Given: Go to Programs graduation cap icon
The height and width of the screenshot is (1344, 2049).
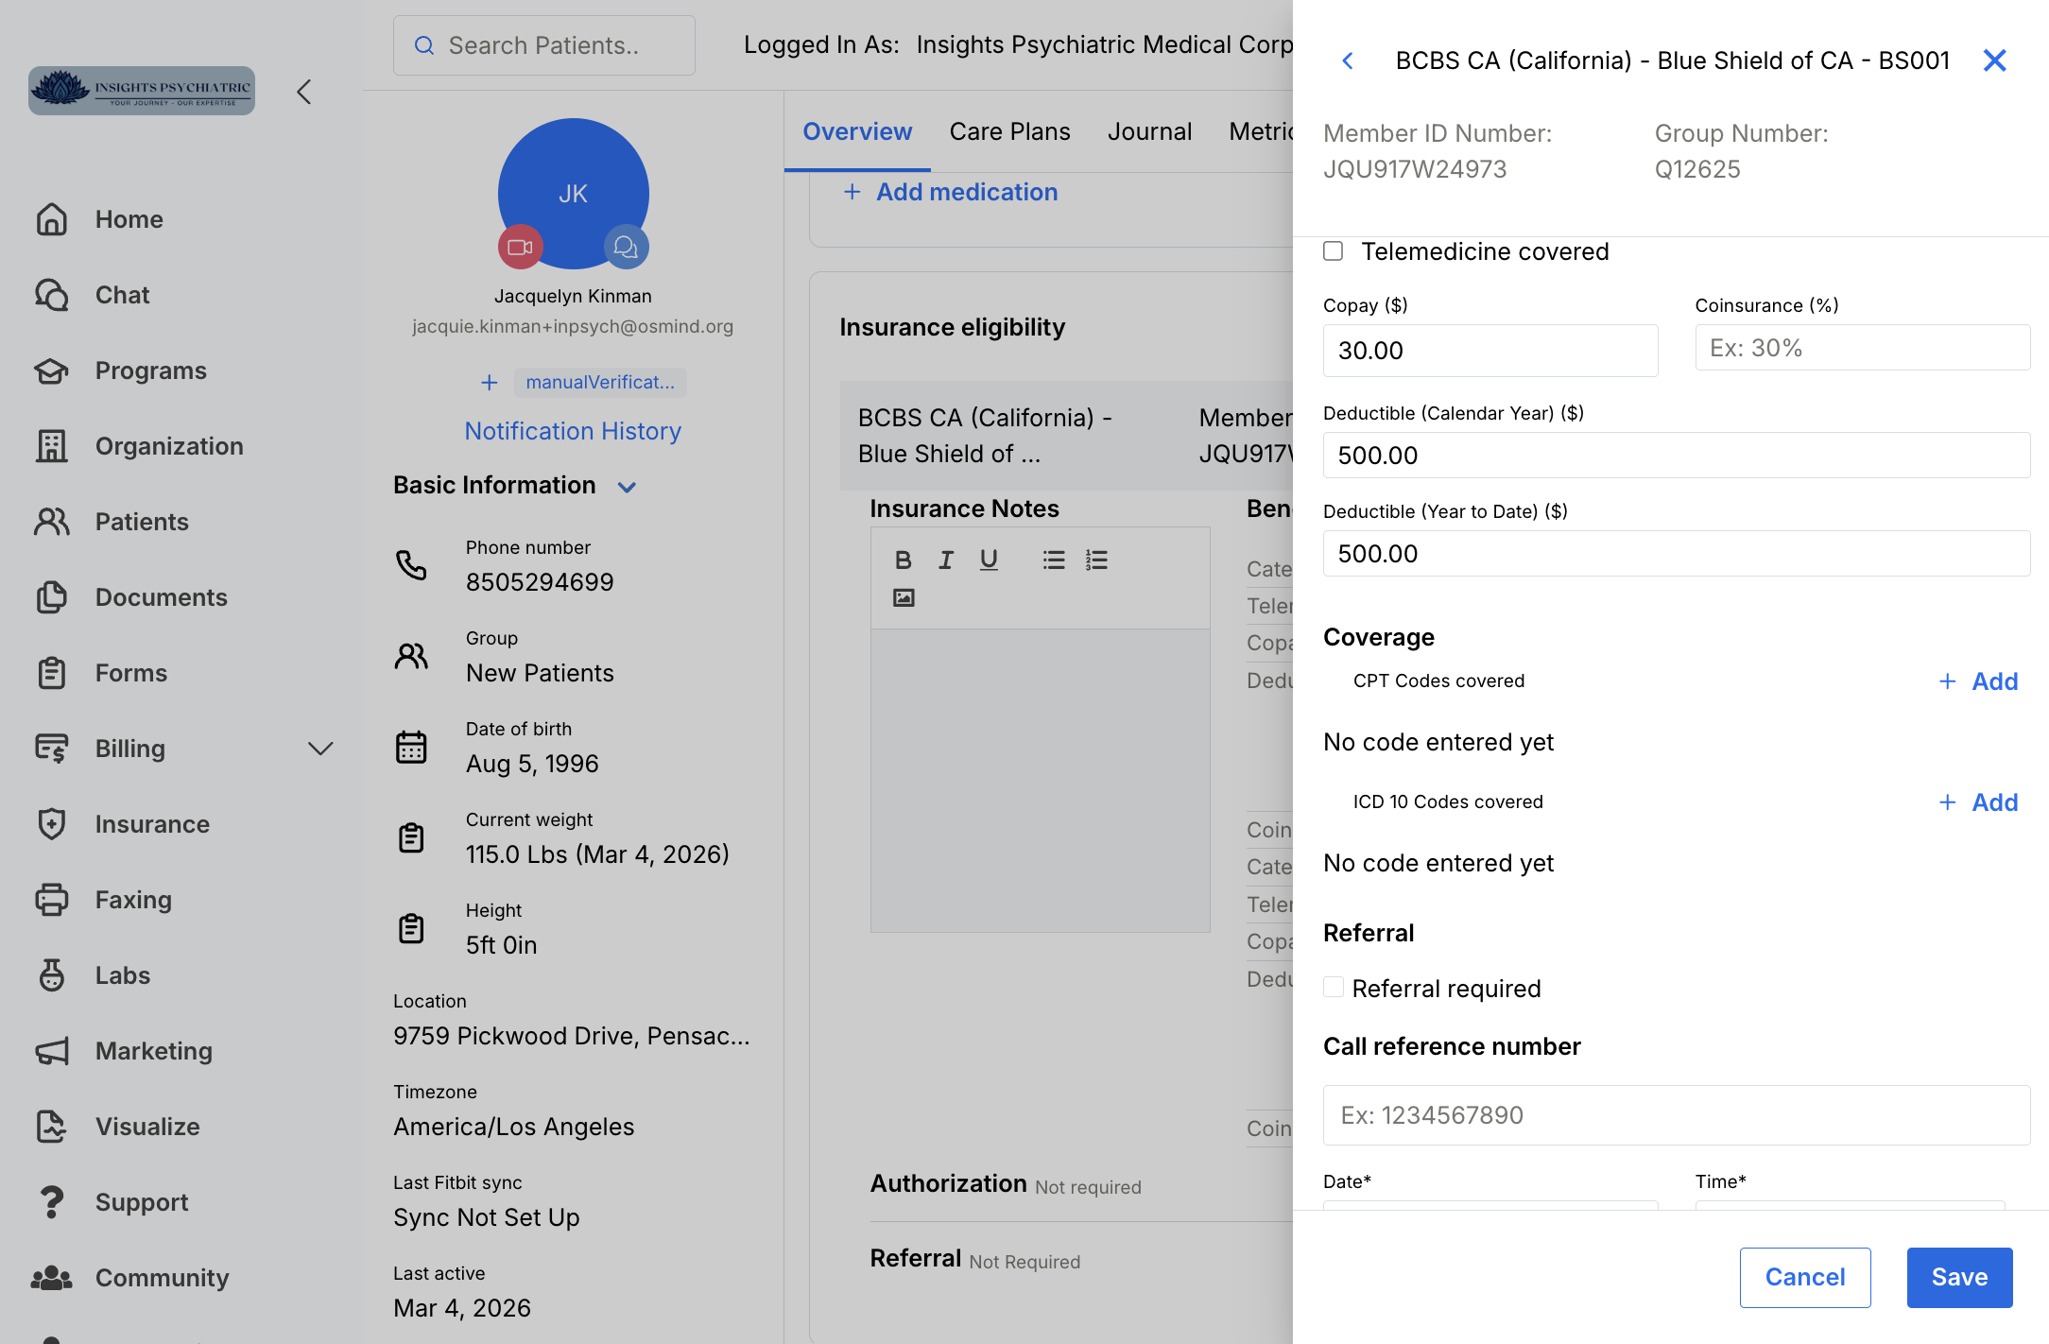Looking at the screenshot, I should (x=52, y=370).
